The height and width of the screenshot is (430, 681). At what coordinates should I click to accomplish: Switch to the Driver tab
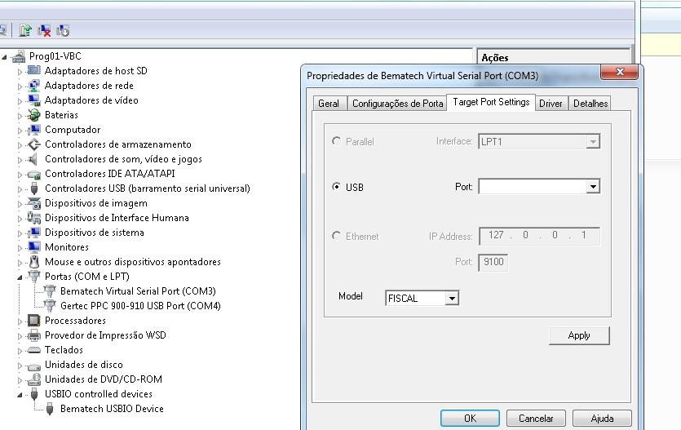551,104
